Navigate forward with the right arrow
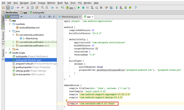184x110 pixels. [57, 8]
